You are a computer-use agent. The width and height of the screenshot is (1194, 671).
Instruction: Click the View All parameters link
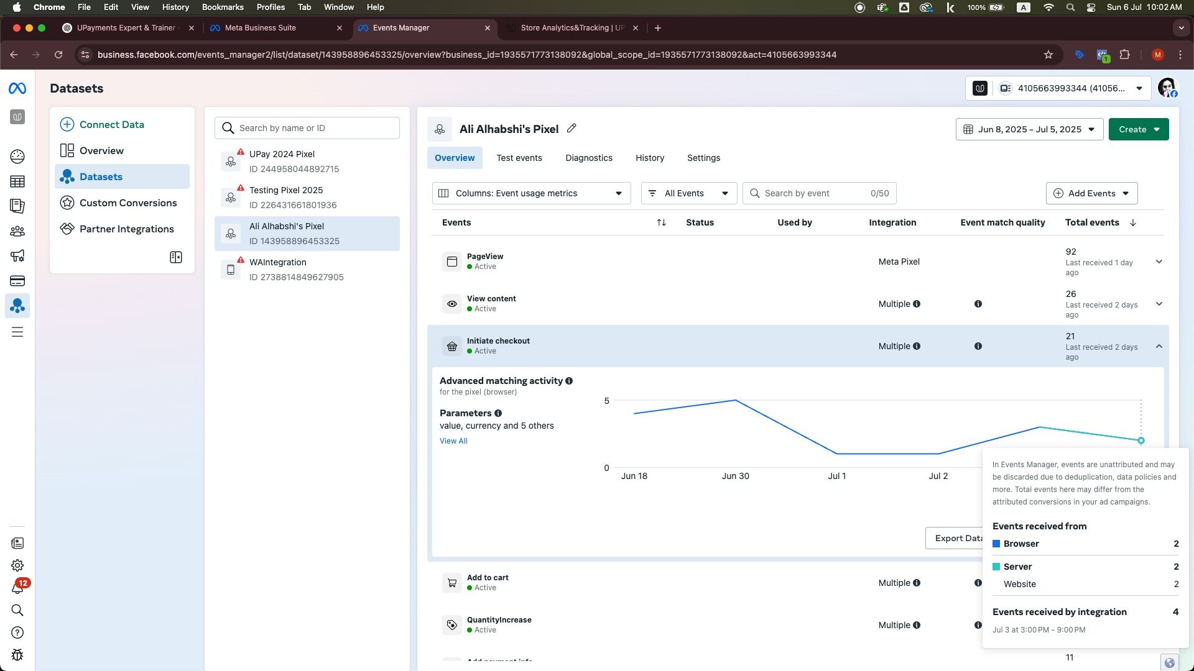tap(453, 441)
